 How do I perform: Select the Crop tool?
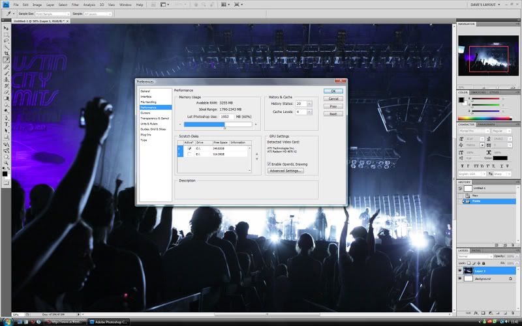coord(7,53)
